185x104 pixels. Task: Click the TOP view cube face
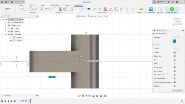tap(177, 22)
